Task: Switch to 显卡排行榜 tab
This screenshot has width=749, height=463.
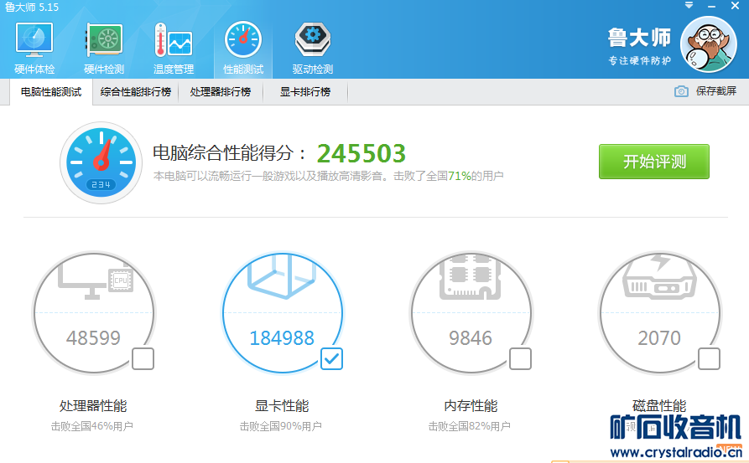Action: (x=305, y=92)
